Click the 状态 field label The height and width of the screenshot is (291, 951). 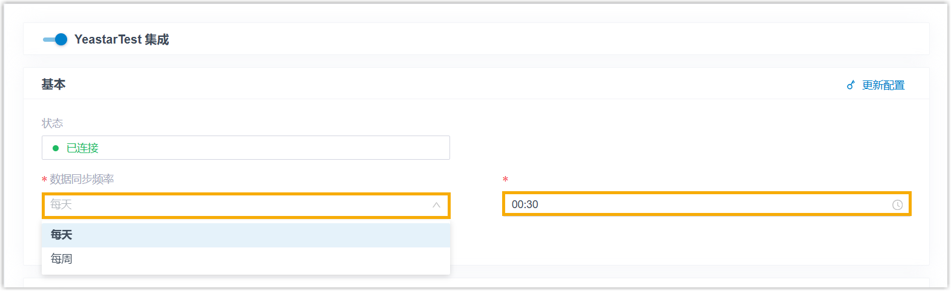coord(52,123)
